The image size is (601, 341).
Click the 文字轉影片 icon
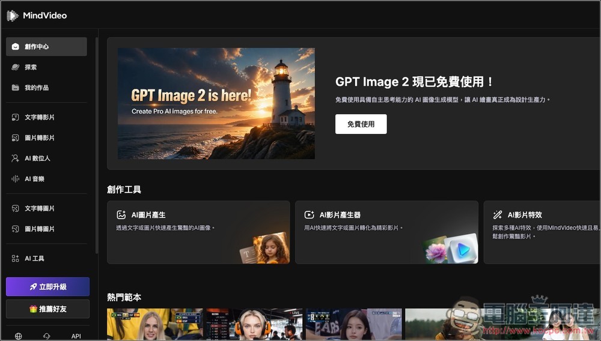pos(16,118)
